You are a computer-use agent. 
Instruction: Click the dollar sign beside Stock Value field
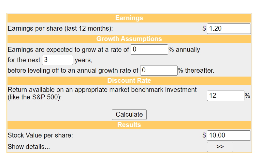pyautogui.click(x=204, y=135)
